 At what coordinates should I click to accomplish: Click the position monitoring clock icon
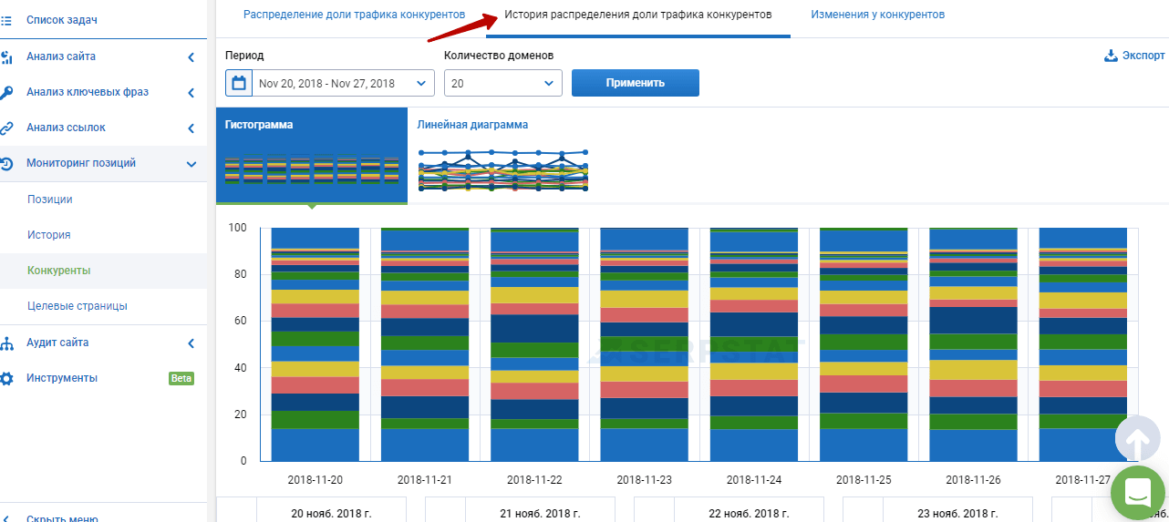(x=7, y=164)
